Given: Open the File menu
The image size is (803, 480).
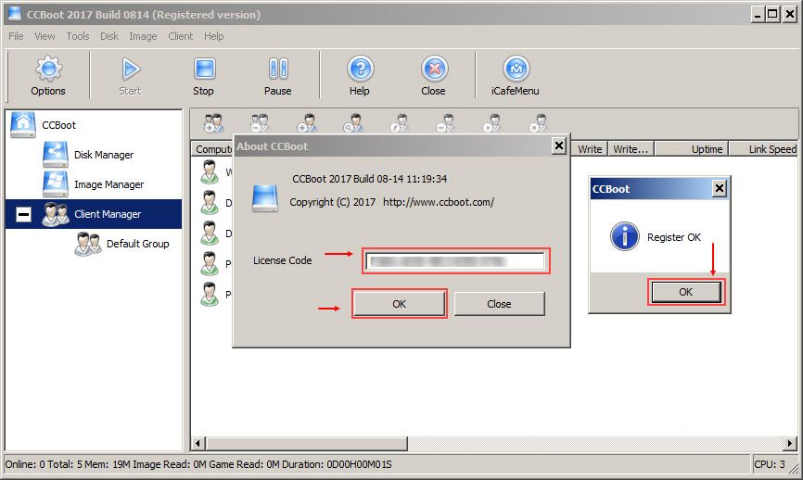Looking at the screenshot, I should pos(16,36).
